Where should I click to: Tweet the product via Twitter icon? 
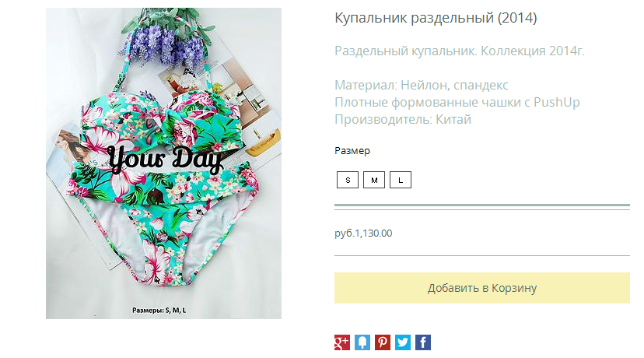[x=403, y=342]
